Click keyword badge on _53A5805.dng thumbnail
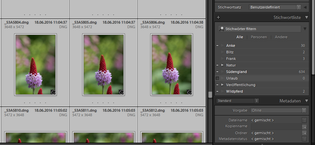The height and width of the screenshot is (145, 315). point(121,92)
